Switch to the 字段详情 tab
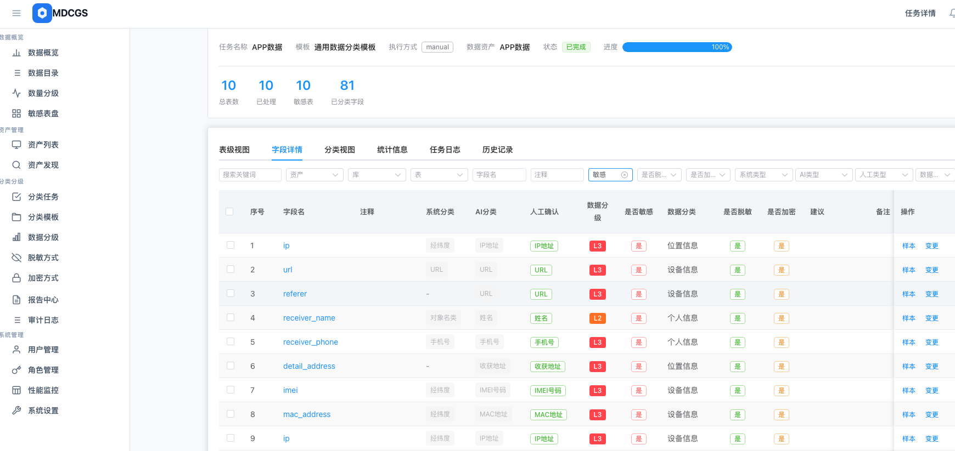The width and height of the screenshot is (955, 451). click(287, 150)
